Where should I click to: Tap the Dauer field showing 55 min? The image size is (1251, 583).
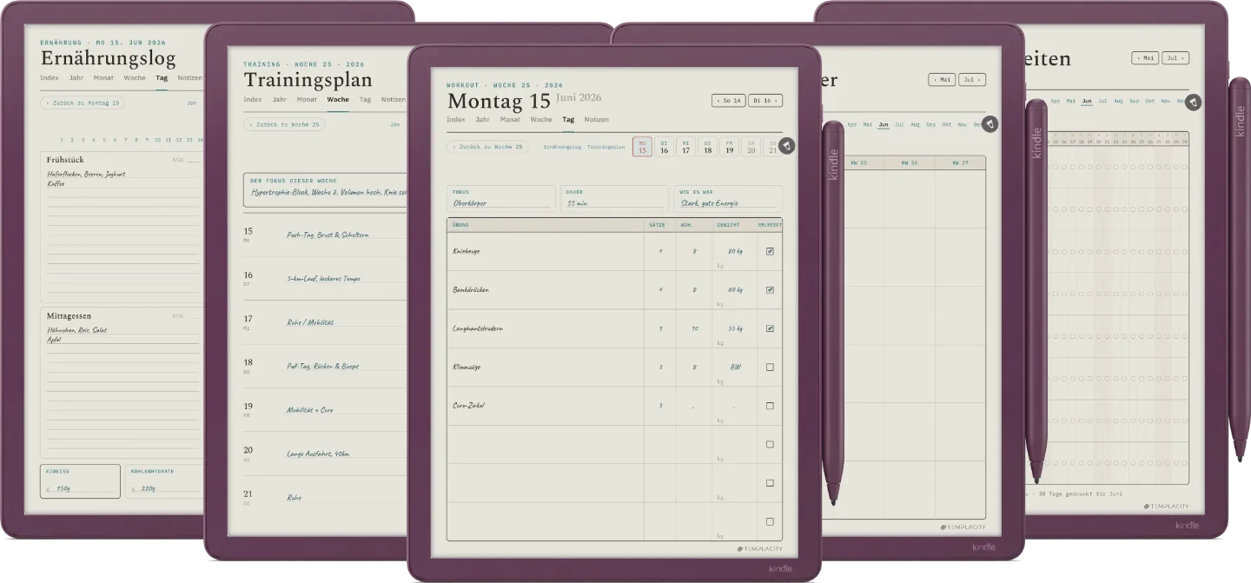click(x=614, y=198)
